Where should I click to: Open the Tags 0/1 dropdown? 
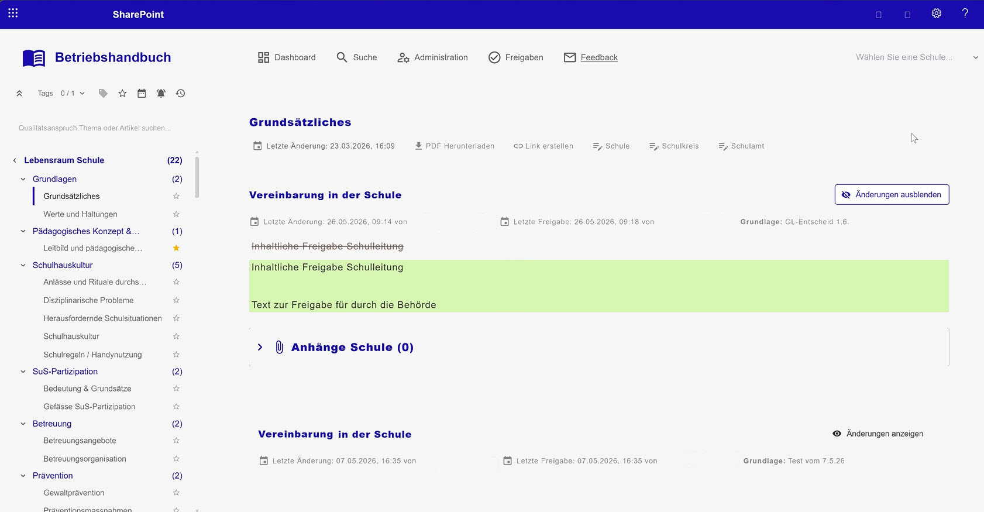tap(61, 93)
